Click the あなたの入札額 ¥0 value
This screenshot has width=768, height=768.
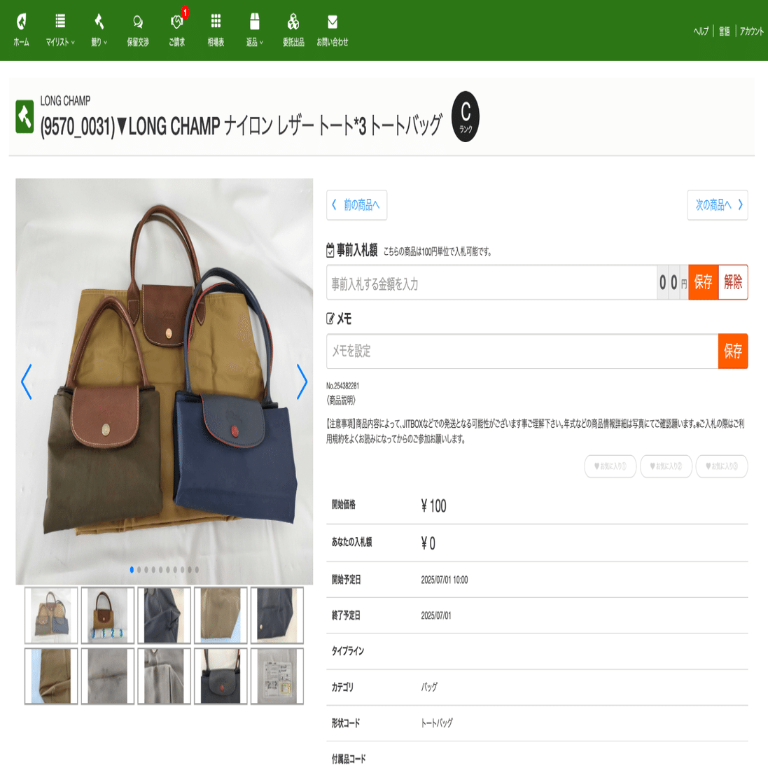pos(428,543)
